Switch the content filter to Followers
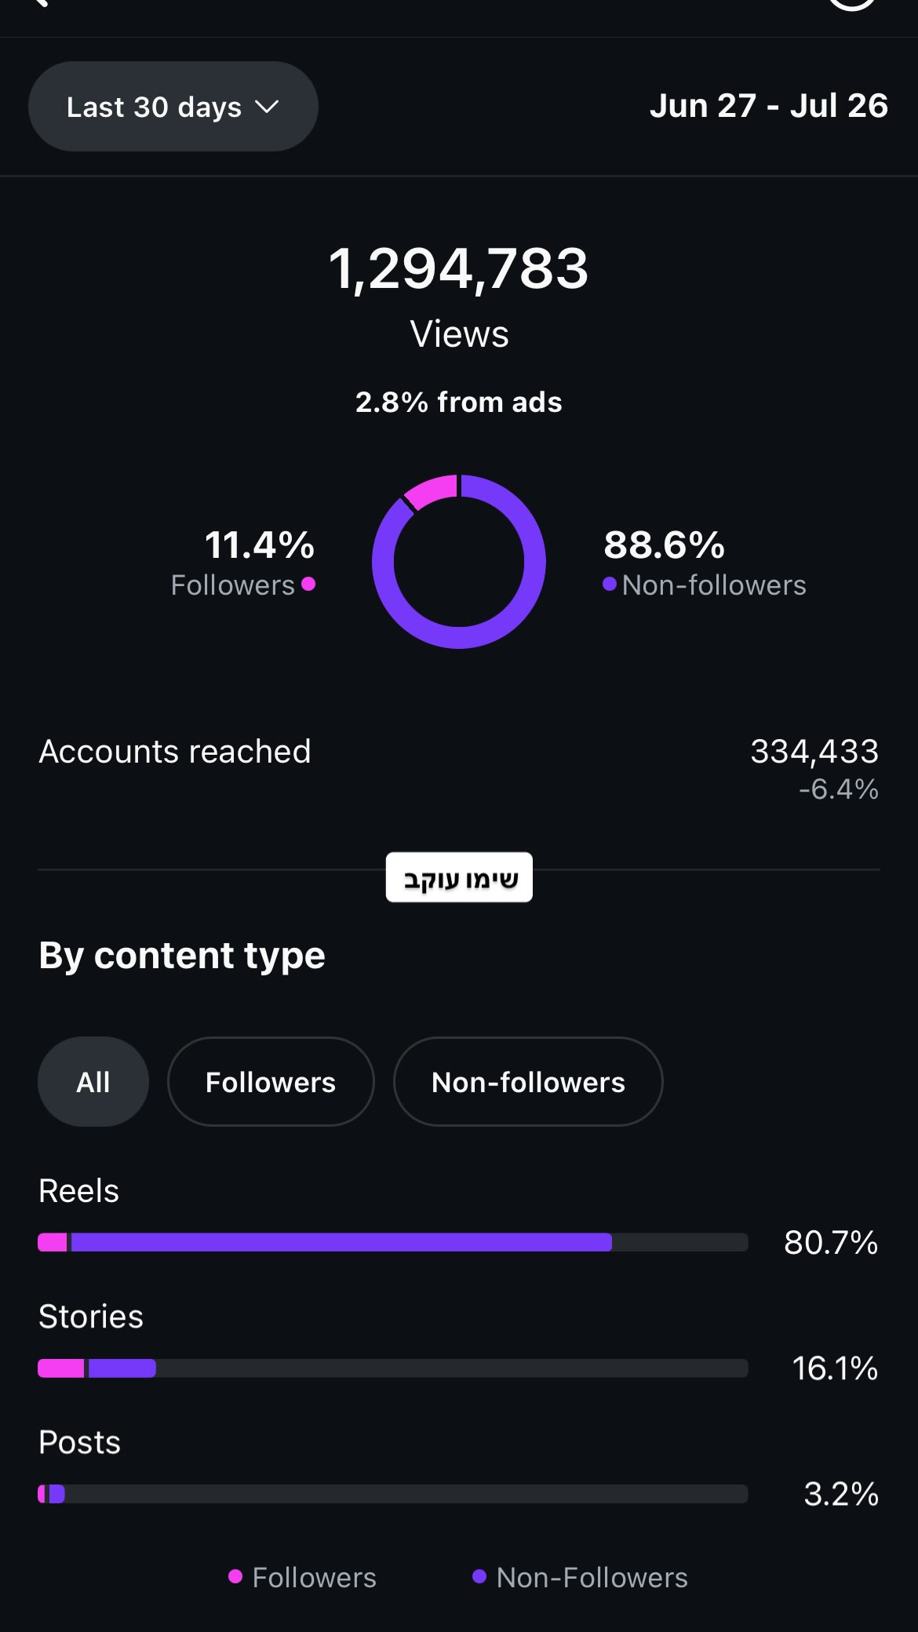918x1632 pixels. coord(271,1082)
